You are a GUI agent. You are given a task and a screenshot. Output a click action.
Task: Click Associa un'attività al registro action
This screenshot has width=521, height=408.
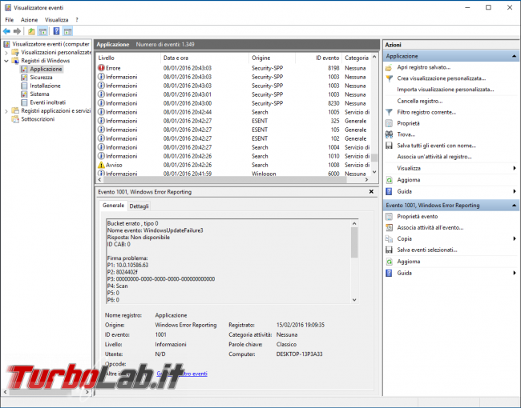(434, 157)
